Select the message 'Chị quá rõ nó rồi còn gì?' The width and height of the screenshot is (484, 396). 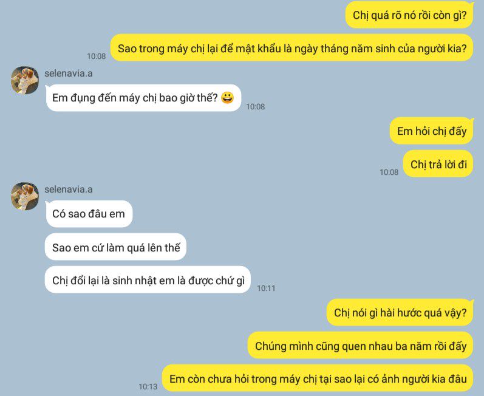point(409,15)
